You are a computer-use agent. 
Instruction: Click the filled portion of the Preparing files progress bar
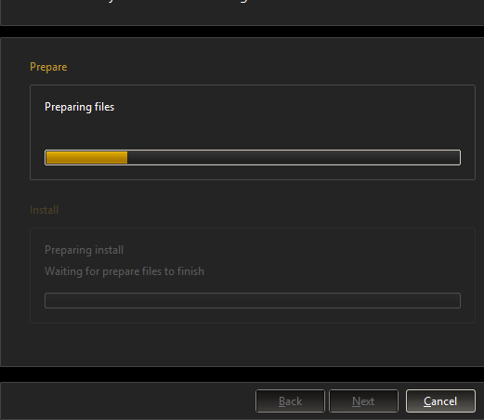(86, 158)
